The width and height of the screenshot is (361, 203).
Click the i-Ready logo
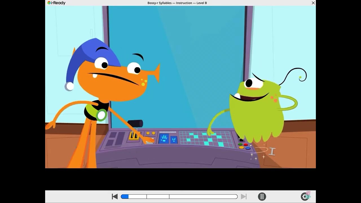coord(56,3)
